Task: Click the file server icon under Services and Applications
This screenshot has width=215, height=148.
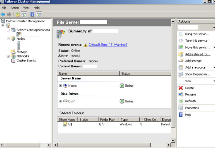Action: 19,34
